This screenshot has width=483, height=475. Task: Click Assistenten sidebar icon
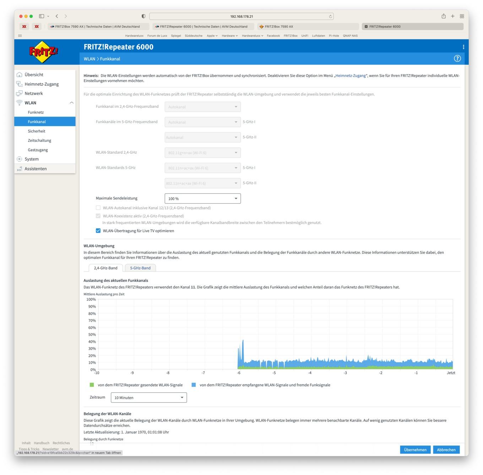pos(20,169)
